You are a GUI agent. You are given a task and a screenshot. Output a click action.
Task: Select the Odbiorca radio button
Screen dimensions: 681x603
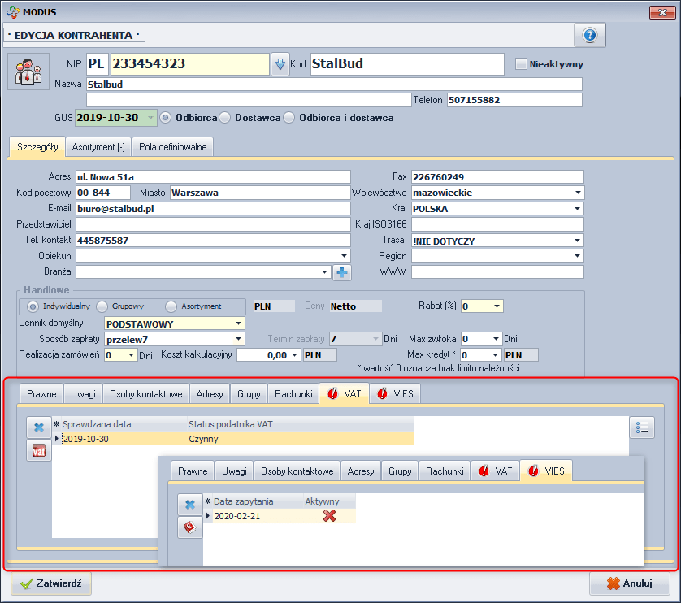tap(166, 118)
